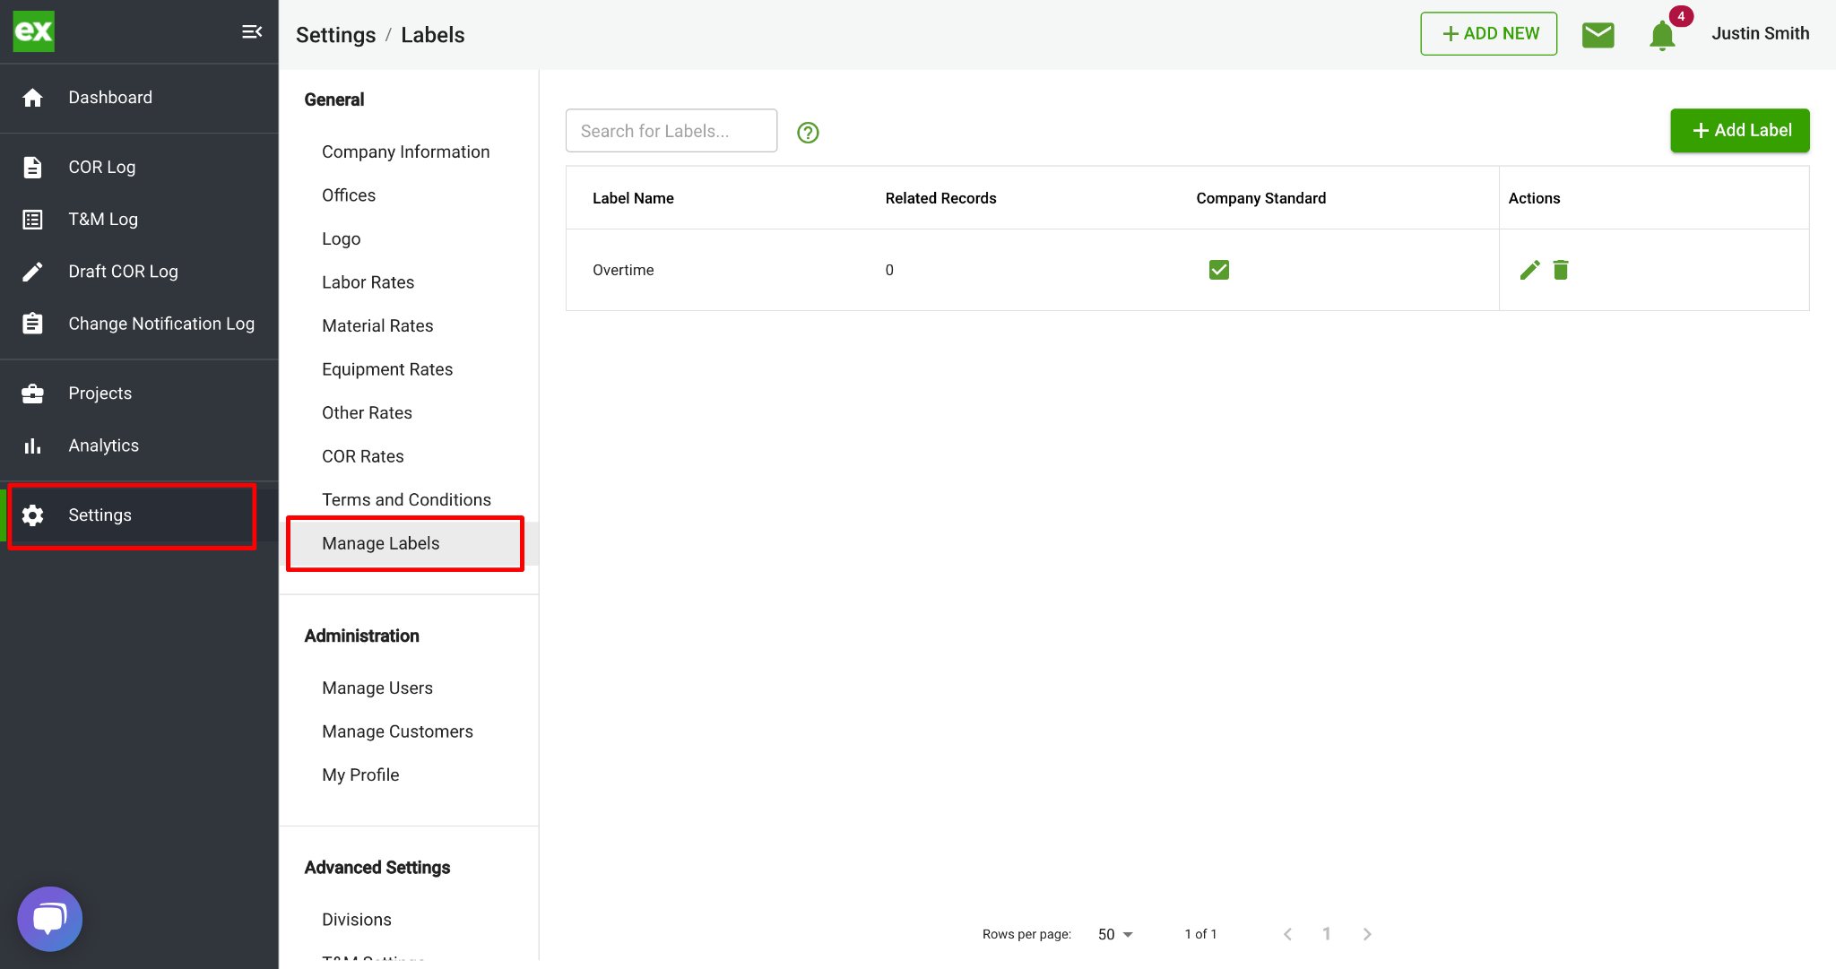Open notifications bell icon
This screenshot has height=969, width=1836.
tap(1661, 35)
